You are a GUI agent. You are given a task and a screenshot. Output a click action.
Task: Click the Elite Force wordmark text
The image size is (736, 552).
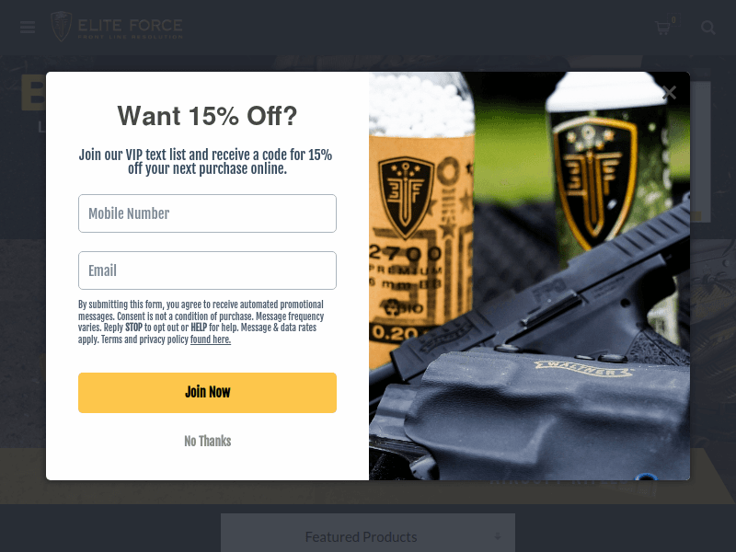pos(130,29)
